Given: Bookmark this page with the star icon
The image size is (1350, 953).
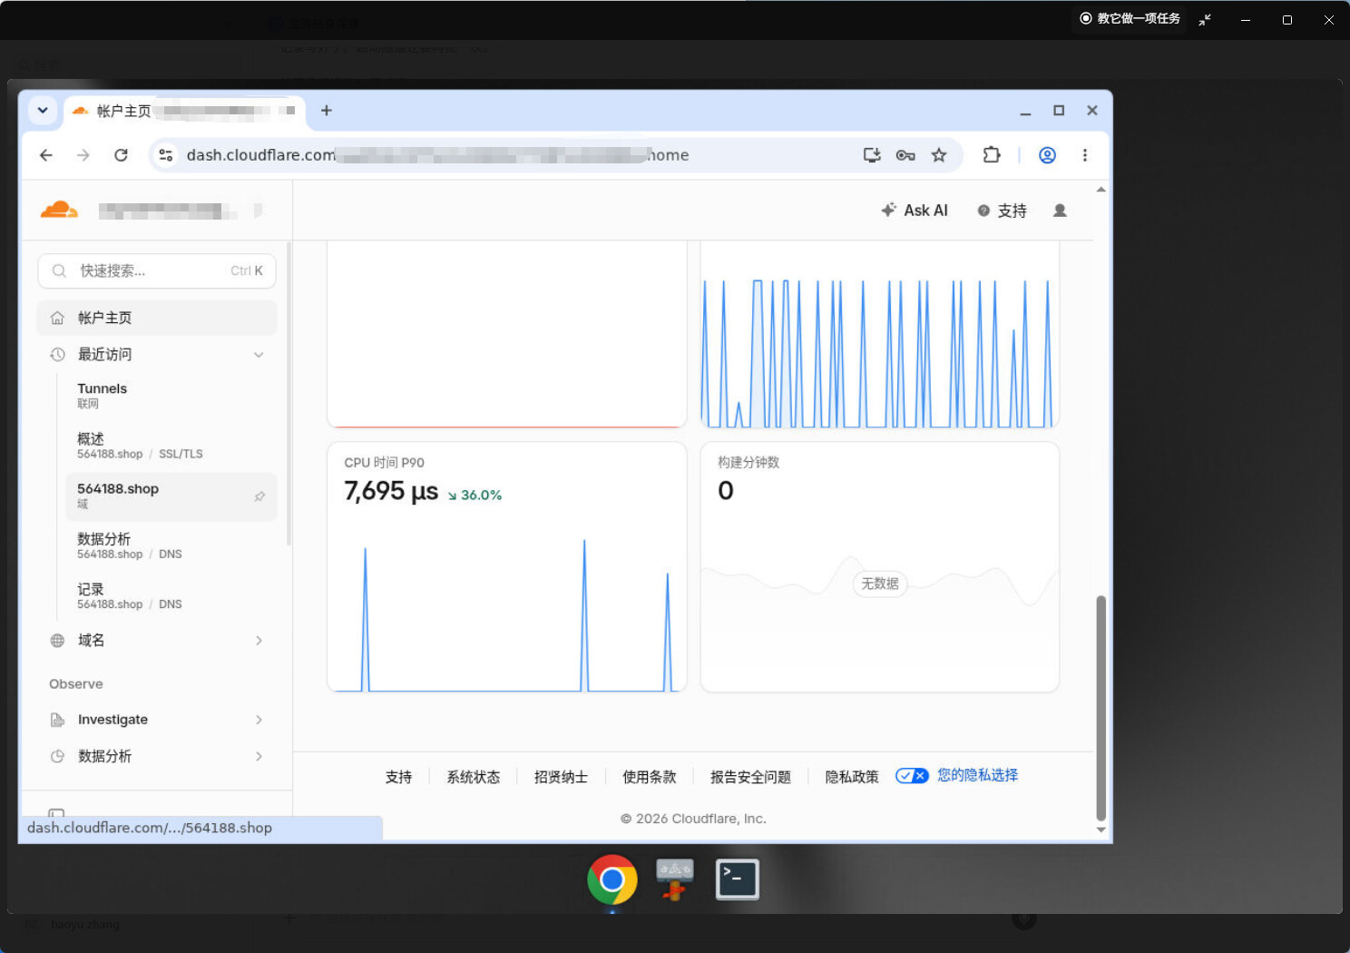Looking at the screenshot, I should 939,155.
